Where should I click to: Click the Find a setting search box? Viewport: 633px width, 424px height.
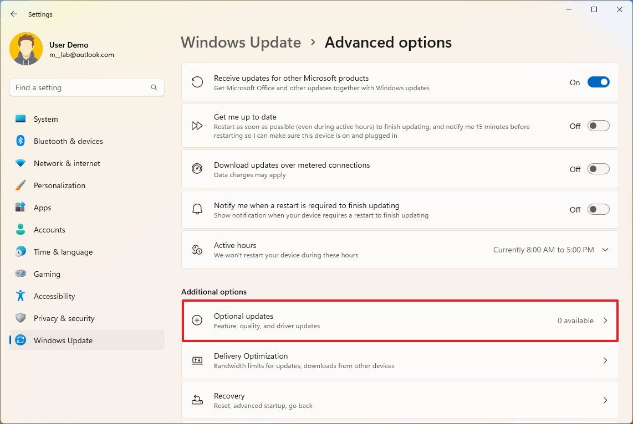pyautogui.click(x=86, y=87)
